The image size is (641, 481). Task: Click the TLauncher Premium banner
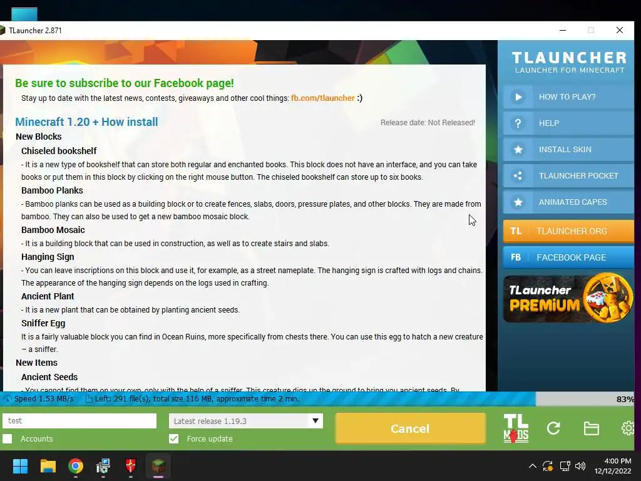tap(568, 298)
